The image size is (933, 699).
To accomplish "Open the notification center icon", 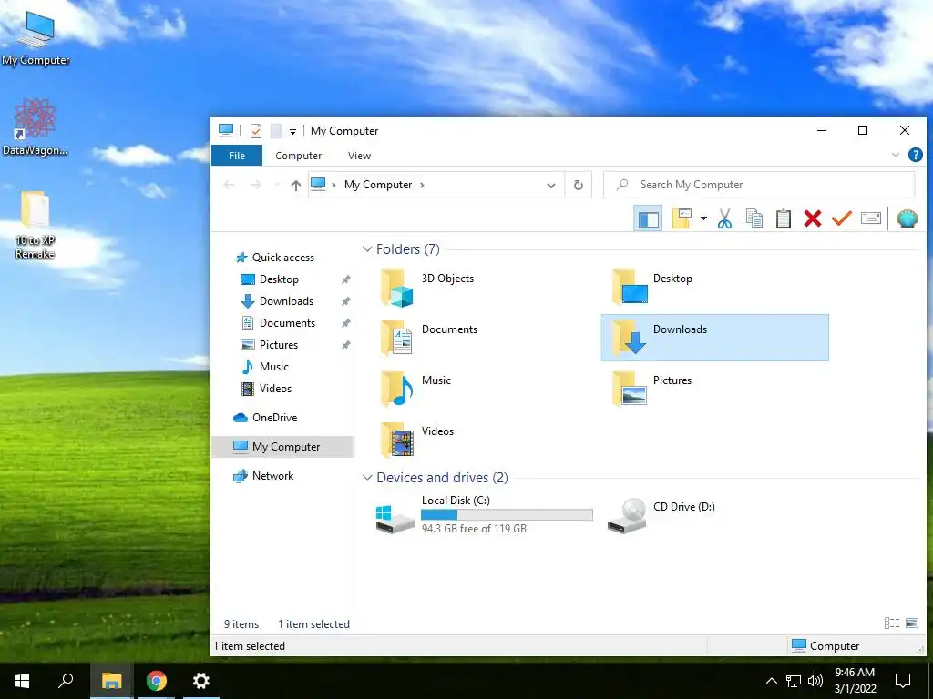I will 903,681.
